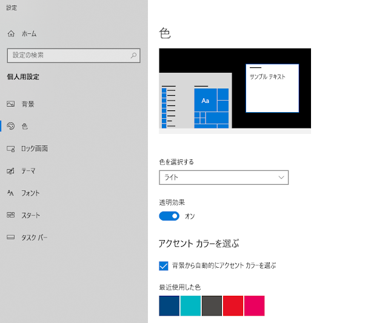Open the 色を選択する ライト dropdown
This screenshot has width=388, height=323.
[x=224, y=178]
